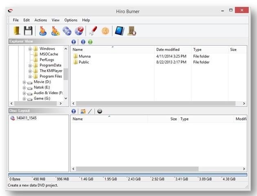Select the Munna folder
Screen dimensions: 257x196
point(84,56)
